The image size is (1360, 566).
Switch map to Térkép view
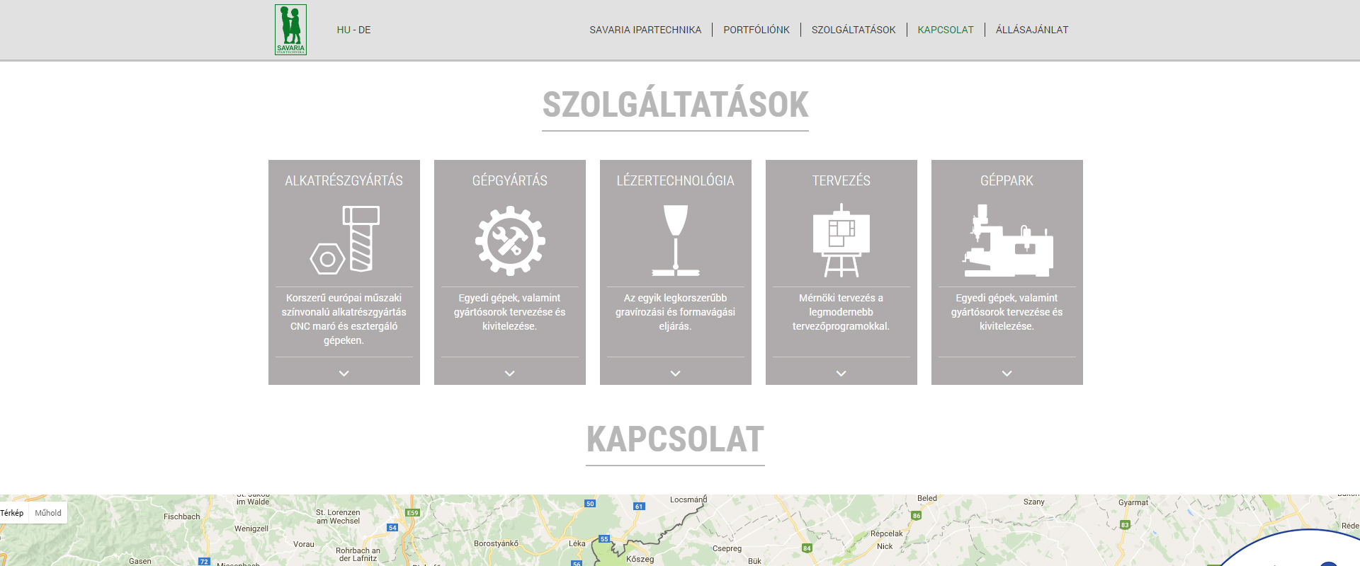pyautogui.click(x=12, y=513)
